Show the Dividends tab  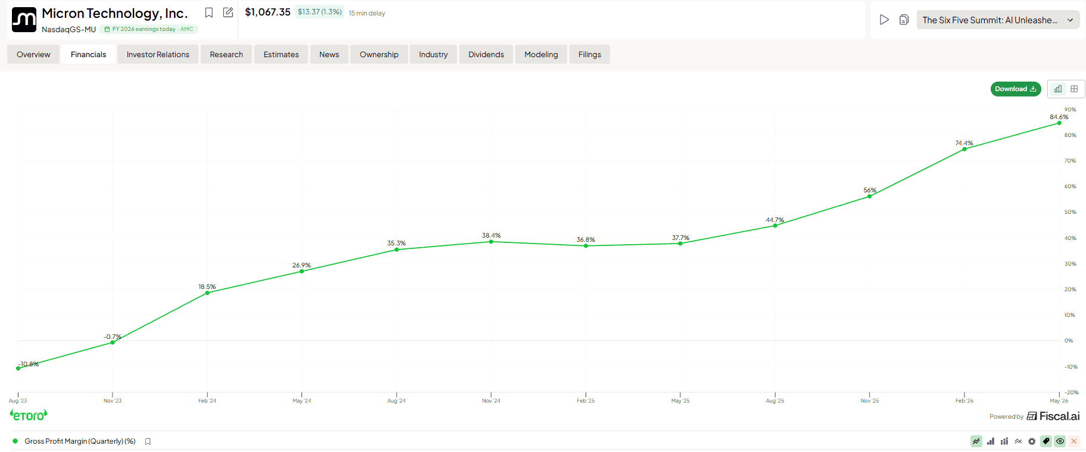tap(486, 54)
